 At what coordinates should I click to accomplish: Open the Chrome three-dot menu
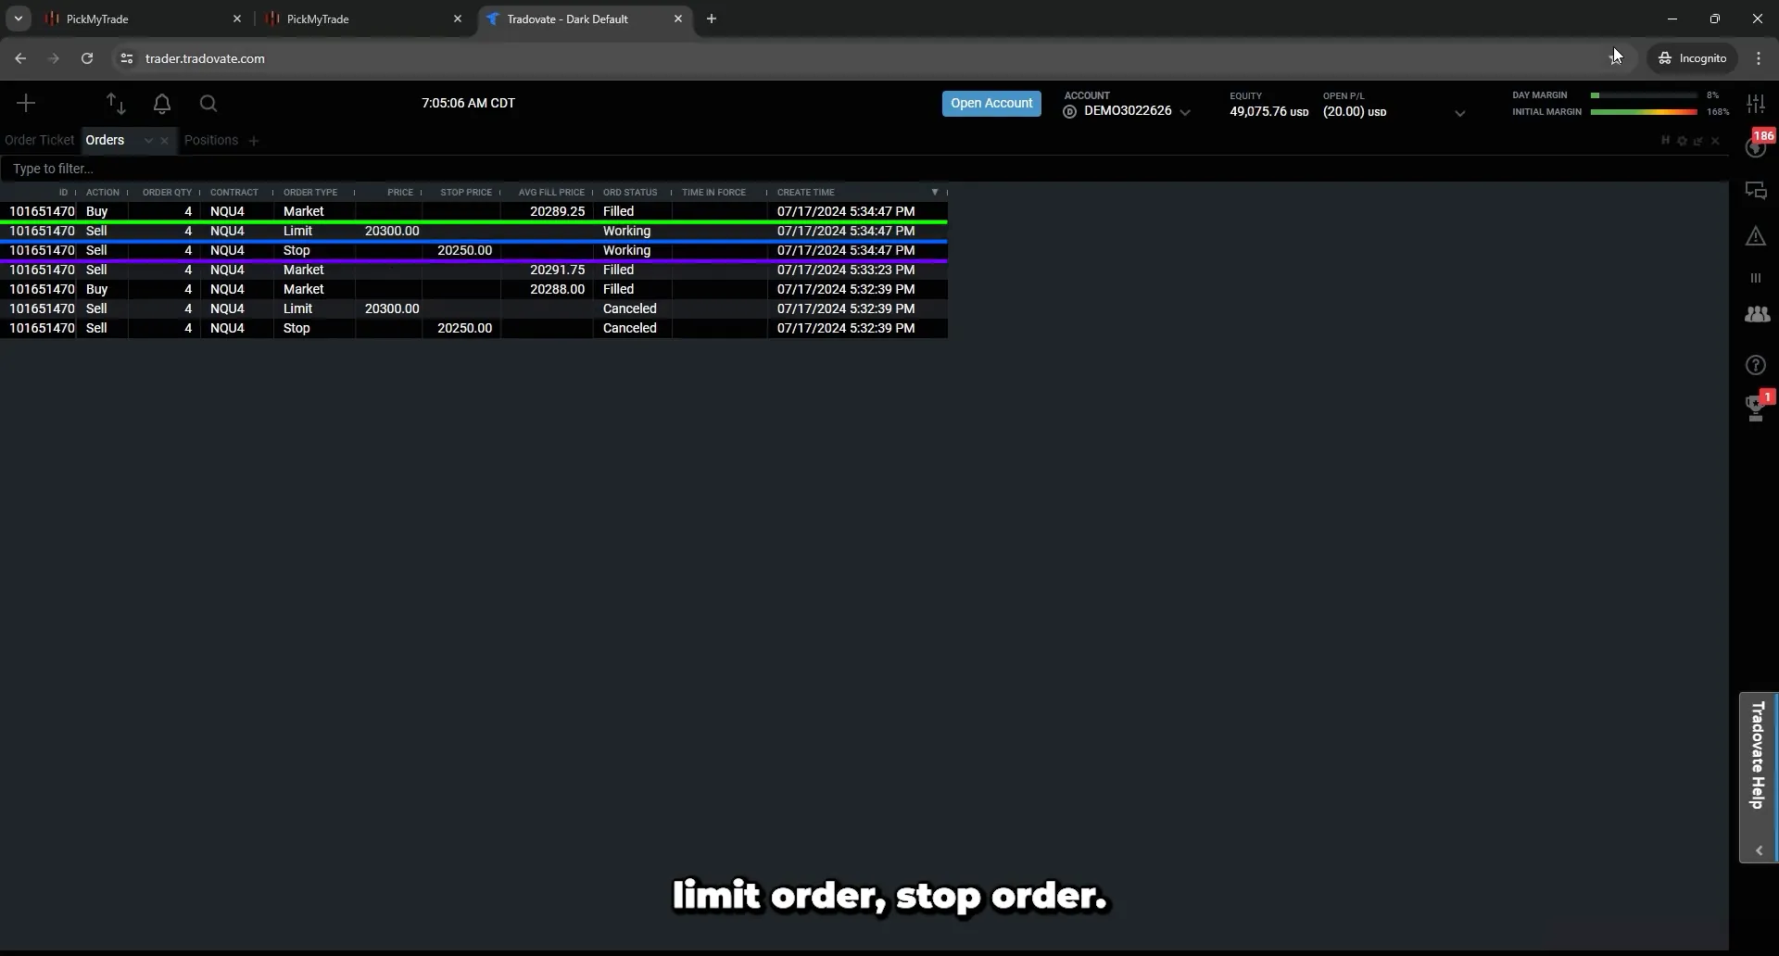[x=1759, y=58]
